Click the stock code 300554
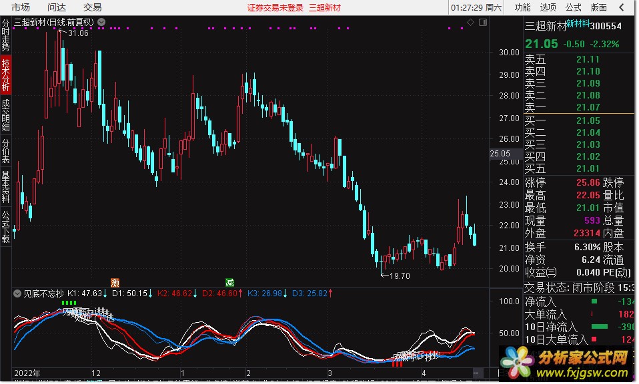This screenshot has height=384, width=639. (x=606, y=26)
